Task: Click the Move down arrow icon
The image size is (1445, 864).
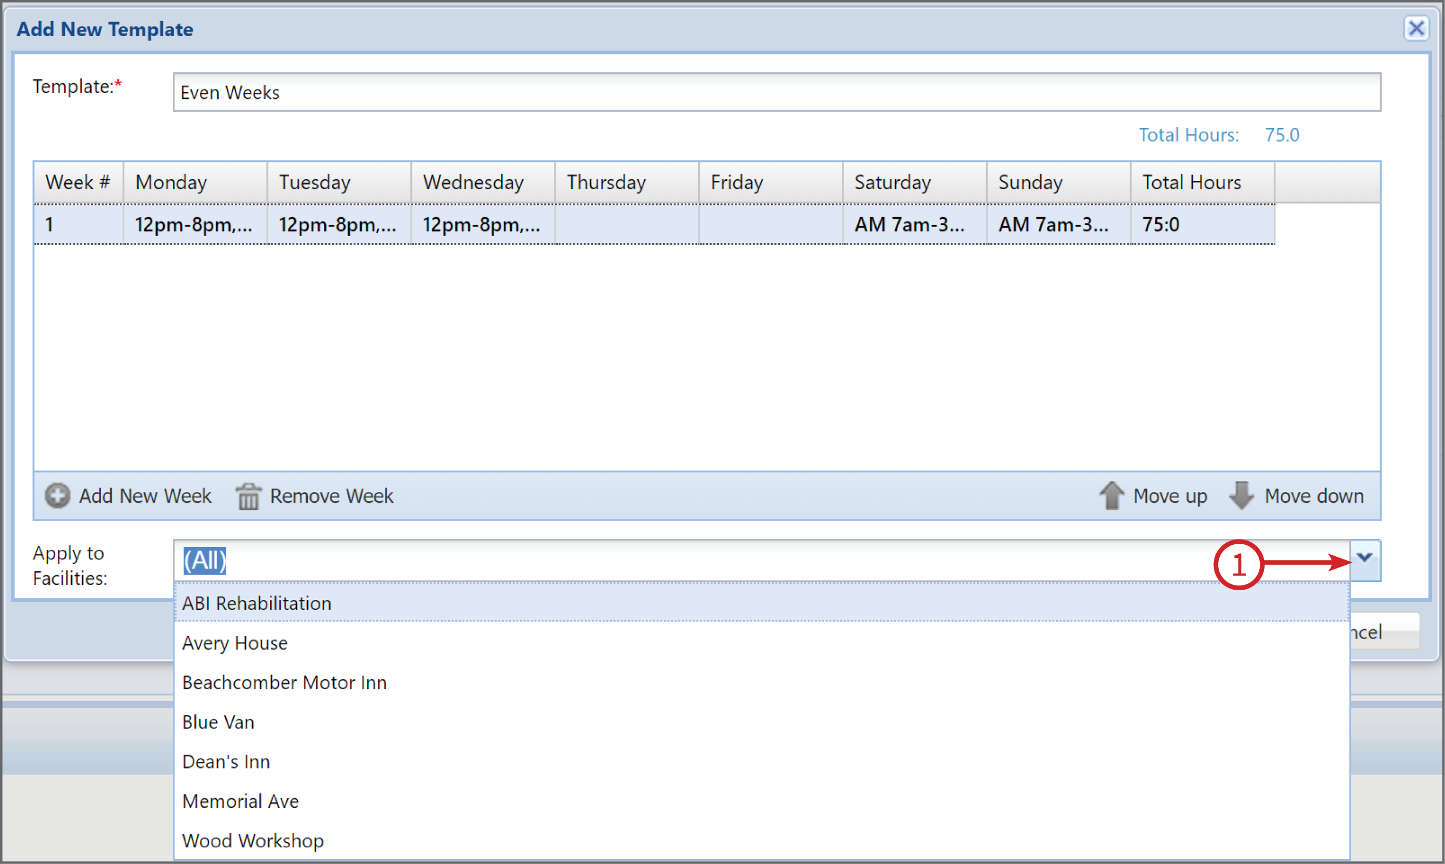Action: click(x=1241, y=496)
